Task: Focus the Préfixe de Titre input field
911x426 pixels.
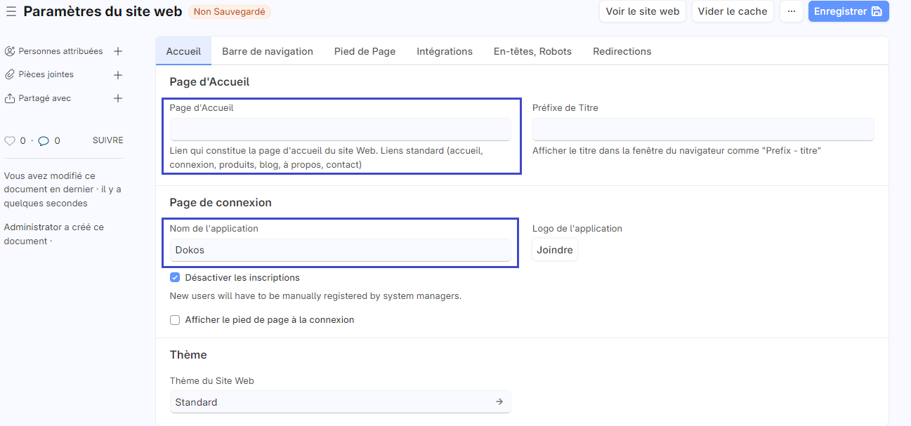Action: [x=702, y=129]
